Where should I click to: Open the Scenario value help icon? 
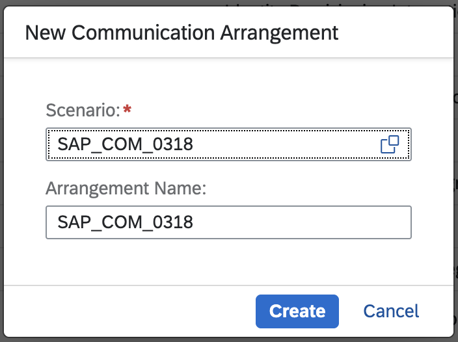[x=390, y=144]
